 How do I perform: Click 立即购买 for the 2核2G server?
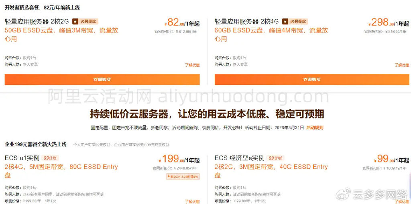pos(102,80)
